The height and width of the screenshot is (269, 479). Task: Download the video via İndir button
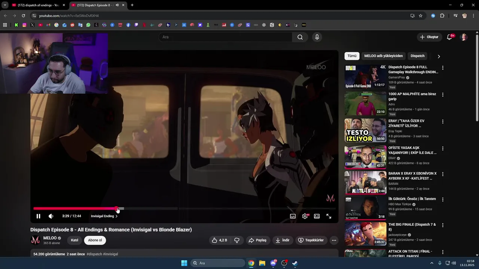tap(283, 240)
